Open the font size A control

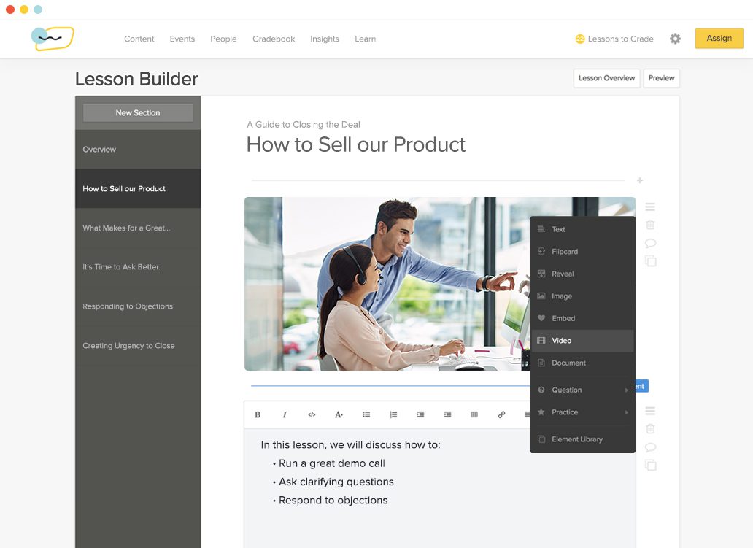[339, 414]
